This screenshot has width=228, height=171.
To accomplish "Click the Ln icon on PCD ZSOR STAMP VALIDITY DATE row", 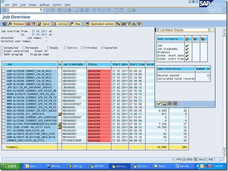I will tap(60, 127).
